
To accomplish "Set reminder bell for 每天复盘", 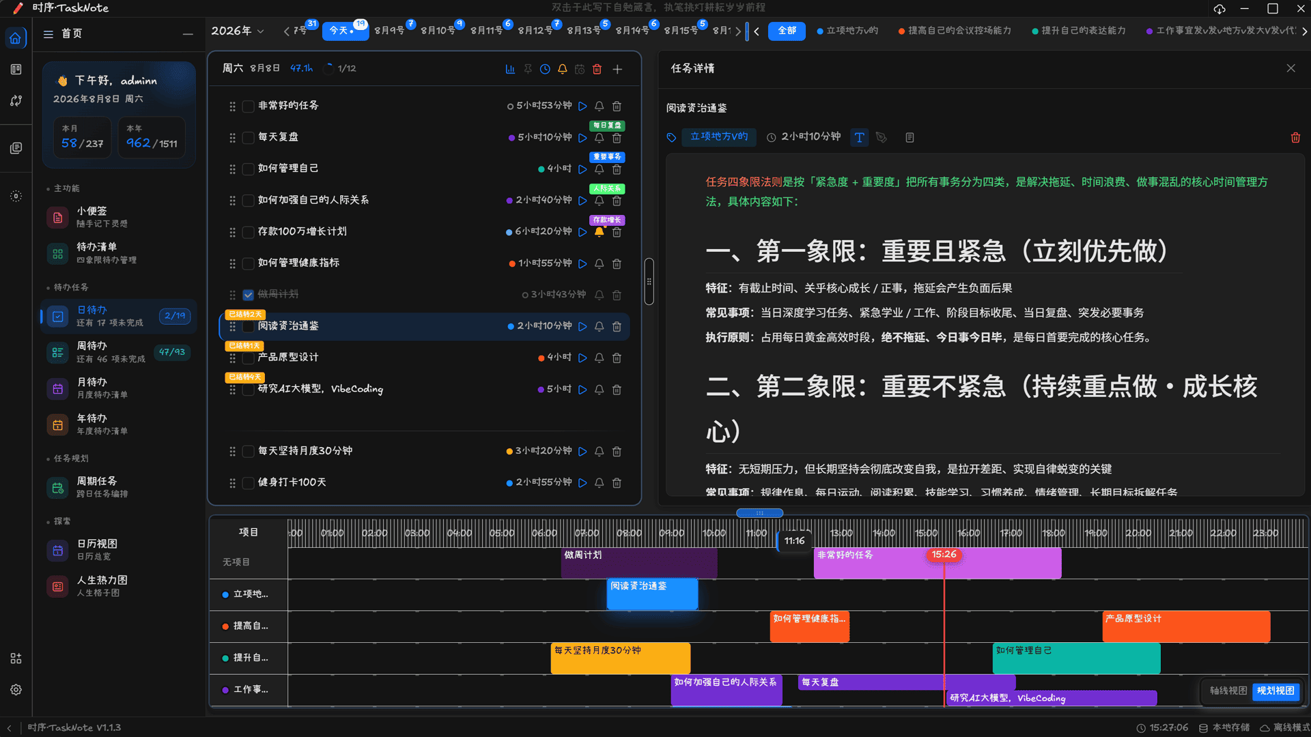I will pyautogui.click(x=599, y=137).
